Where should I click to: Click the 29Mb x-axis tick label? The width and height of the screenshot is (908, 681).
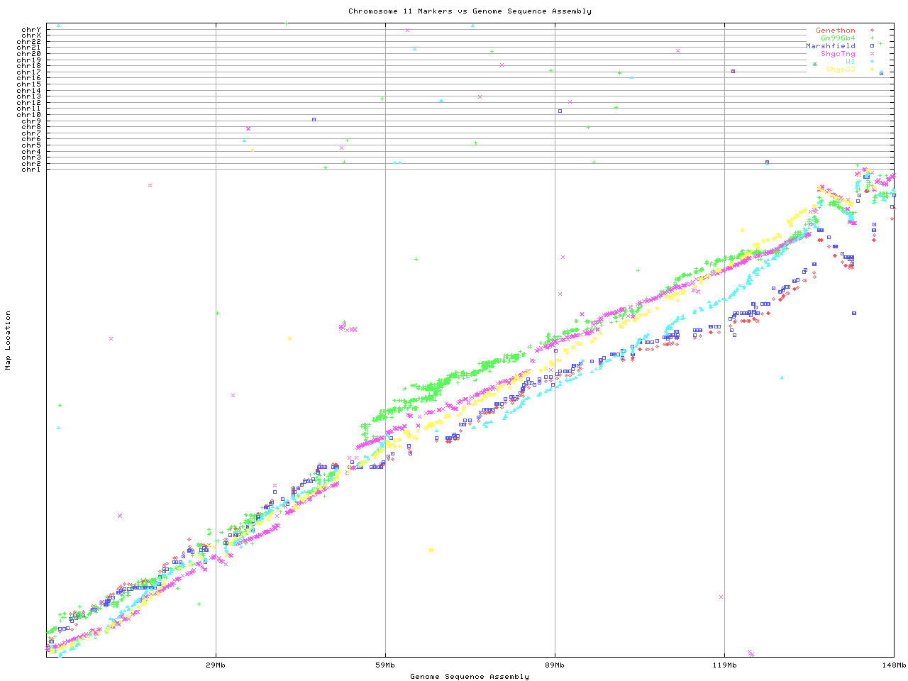[216, 665]
